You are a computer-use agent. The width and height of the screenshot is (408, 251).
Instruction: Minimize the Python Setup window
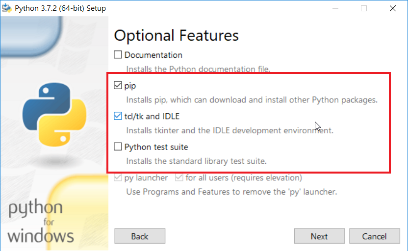click(336, 8)
